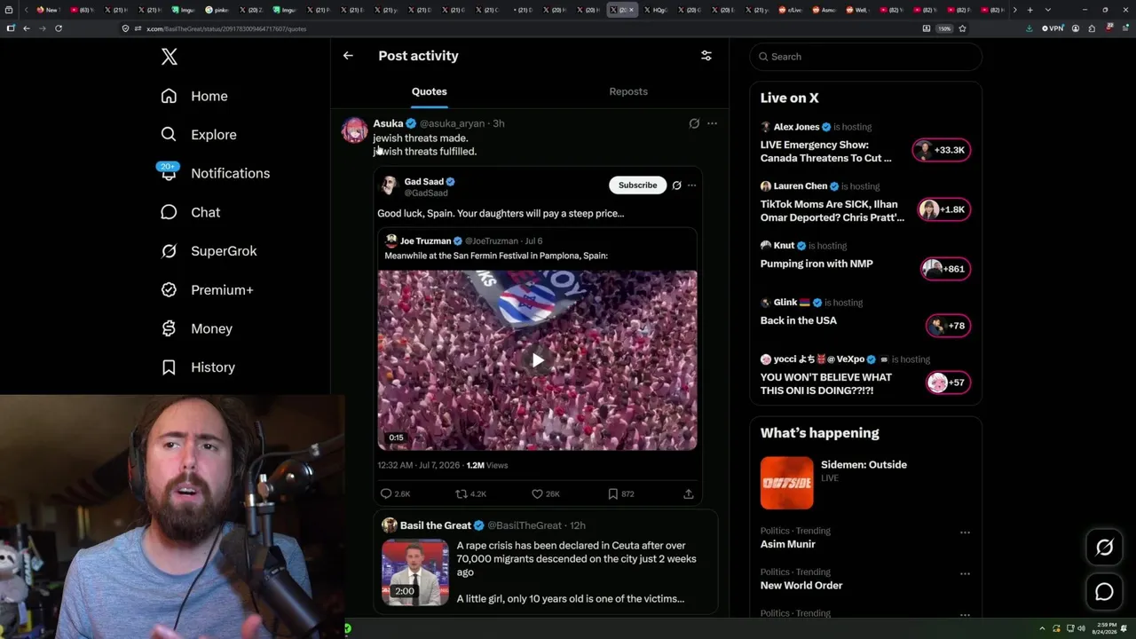Open SuperGrok in the sidebar
Image resolution: width=1136 pixels, height=639 pixels.
[209, 251]
